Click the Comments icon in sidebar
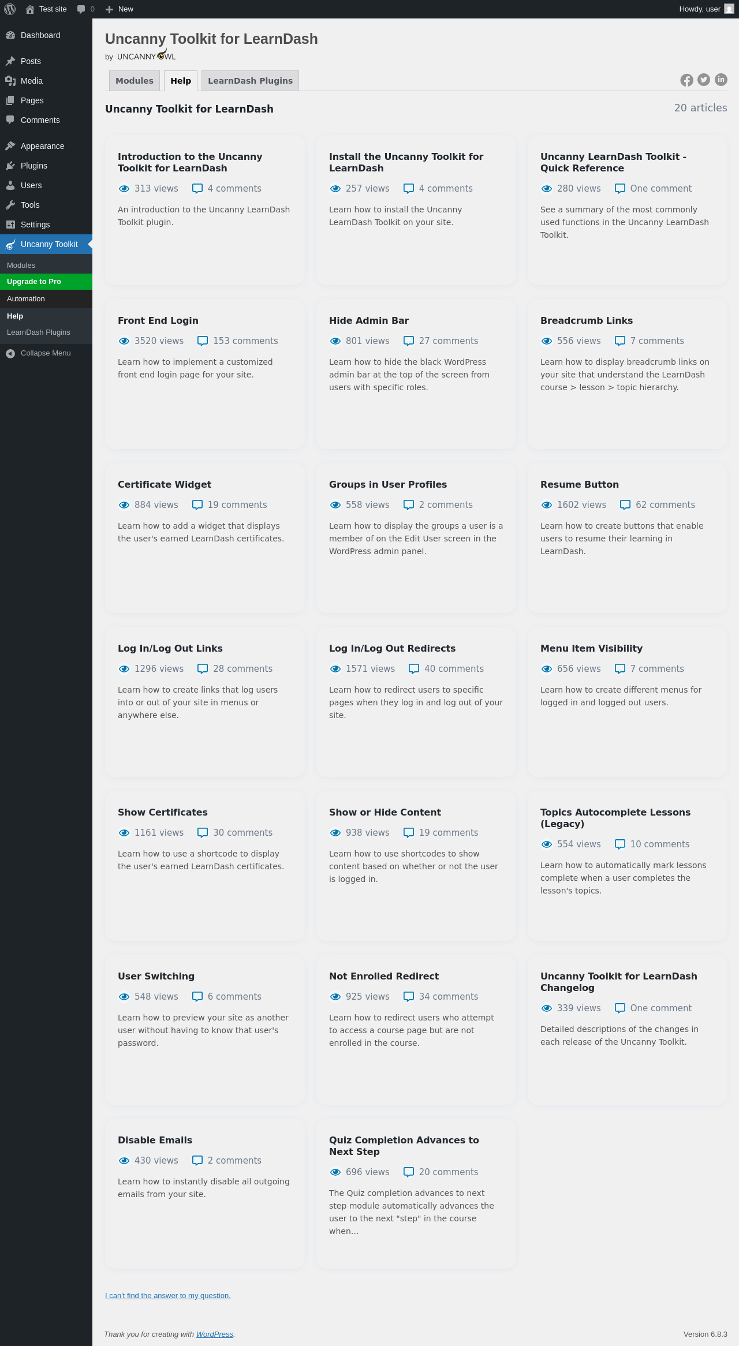739x1346 pixels. (x=10, y=120)
